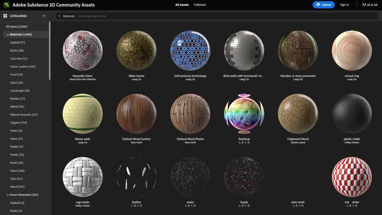
Task: Open the Rapsodia Fabric material thumbnail
Action: [83, 51]
